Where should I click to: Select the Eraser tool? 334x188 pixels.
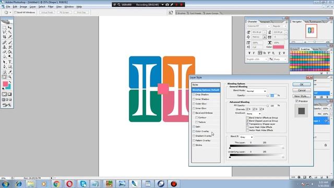coord(5,52)
